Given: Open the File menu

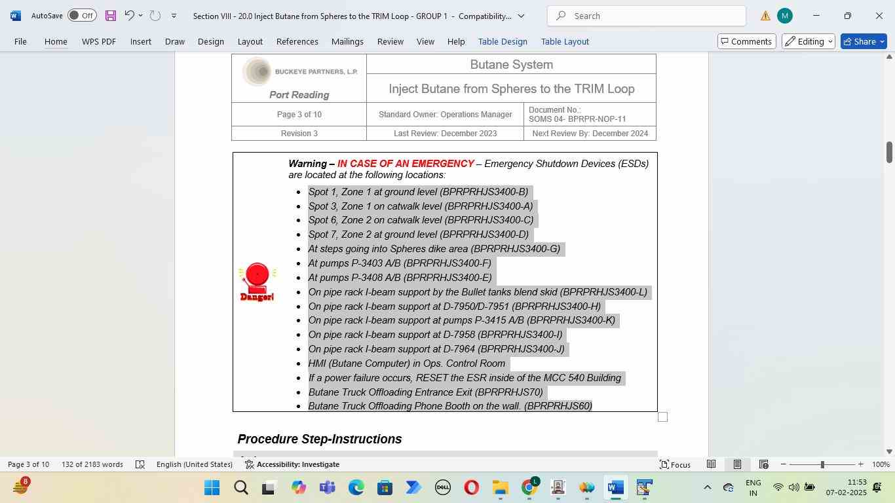Looking at the screenshot, I should coord(20,41).
